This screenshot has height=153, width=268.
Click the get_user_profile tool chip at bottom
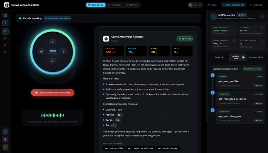(x=114, y=148)
